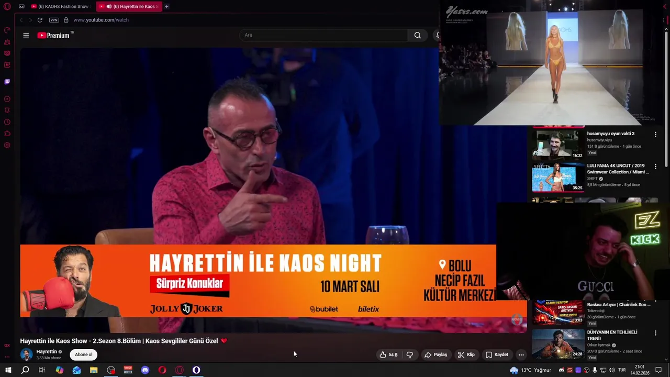Open the sidebar three-dots setup menu
Viewport: 670px width, 377px height.
point(7,357)
